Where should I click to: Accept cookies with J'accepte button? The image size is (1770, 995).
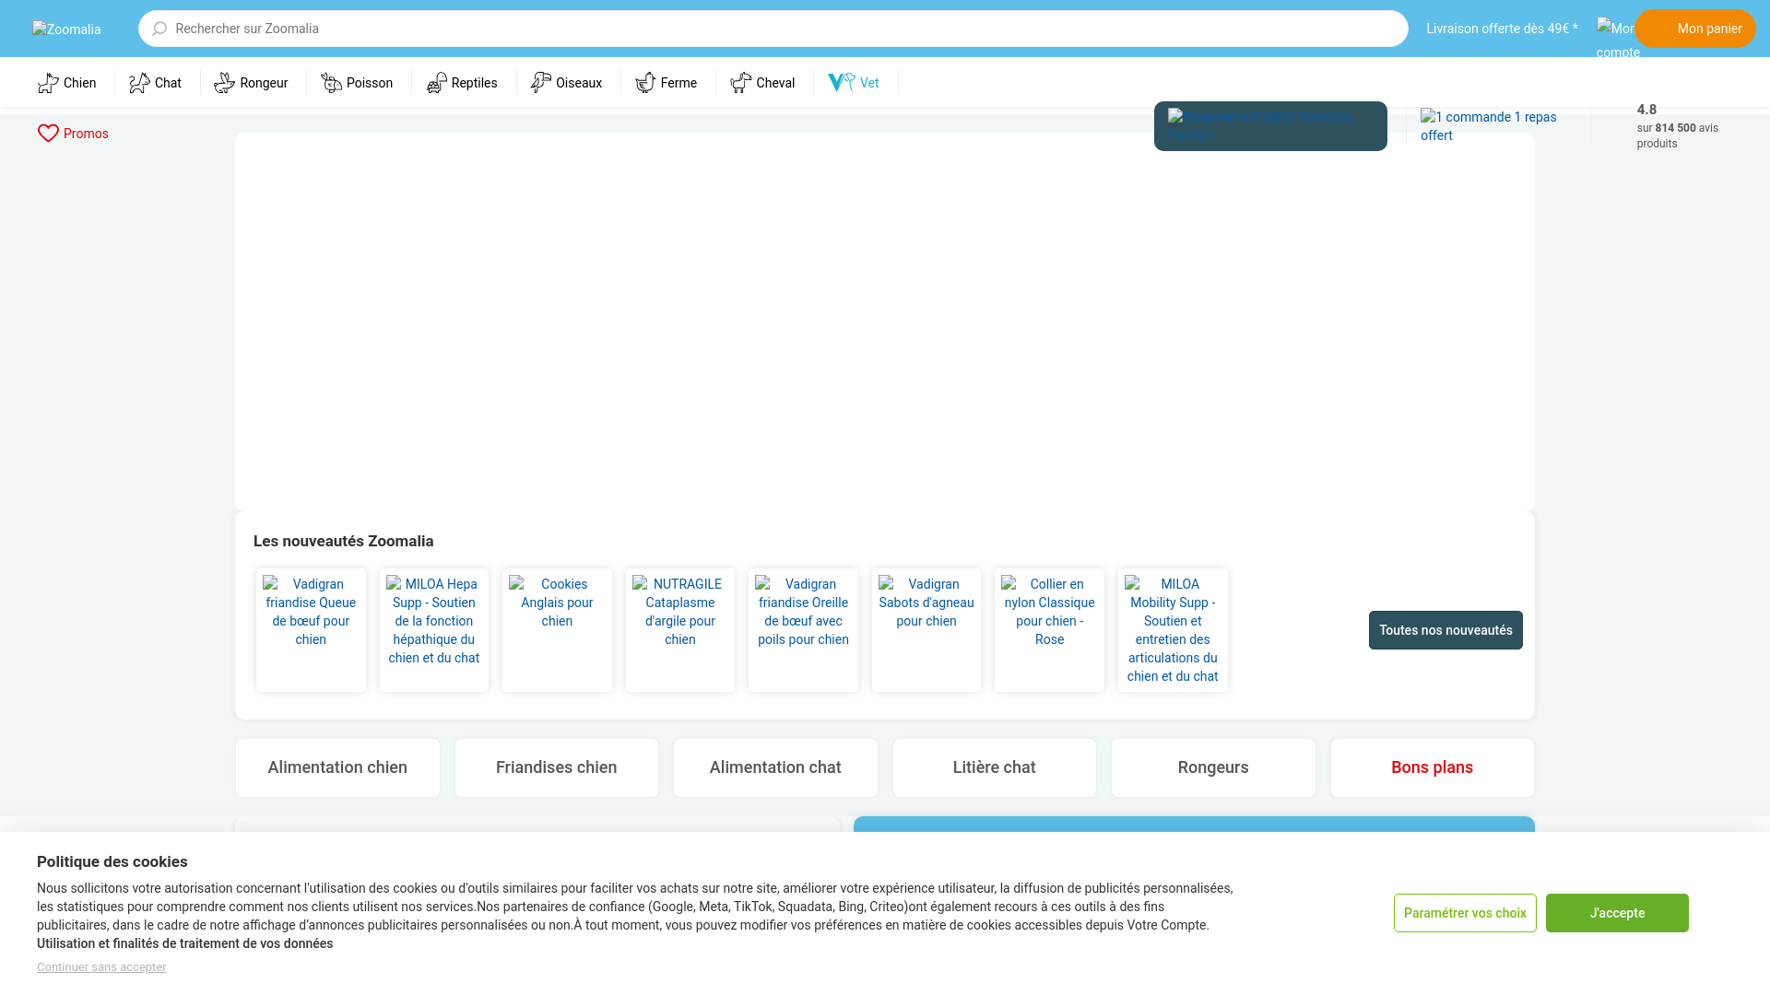tap(1617, 913)
